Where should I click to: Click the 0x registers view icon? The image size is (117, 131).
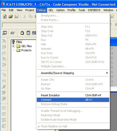[4, 108]
